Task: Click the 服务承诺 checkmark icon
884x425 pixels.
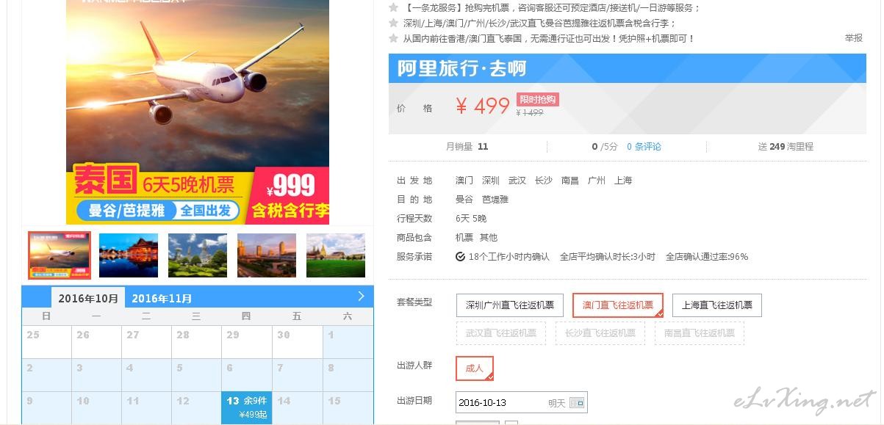Action: [460, 257]
